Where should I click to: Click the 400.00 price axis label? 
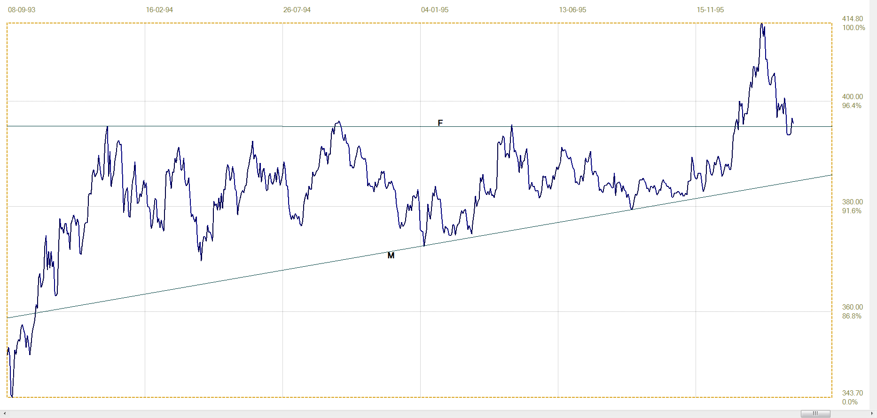pos(852,97)
